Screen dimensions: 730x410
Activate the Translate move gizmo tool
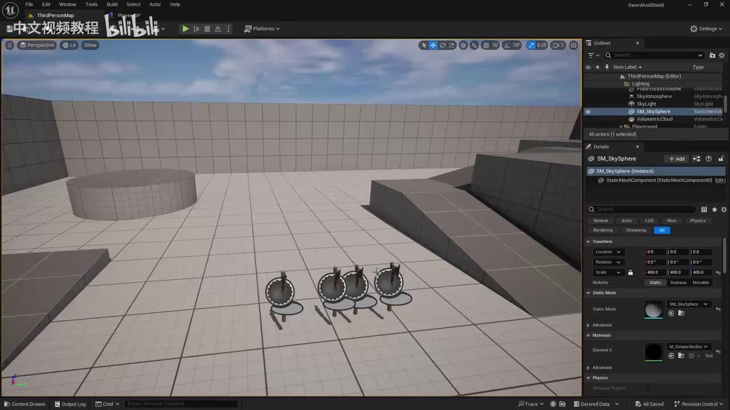pos(433,45)
